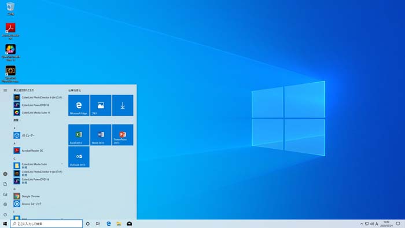Toggle the IME input mode indicator
Image resolution: width=405 pixels, height=228 pixels.
[x=377, y=224]
